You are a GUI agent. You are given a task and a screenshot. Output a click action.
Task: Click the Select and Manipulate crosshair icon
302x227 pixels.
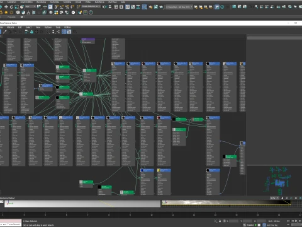tap(45, 7)
